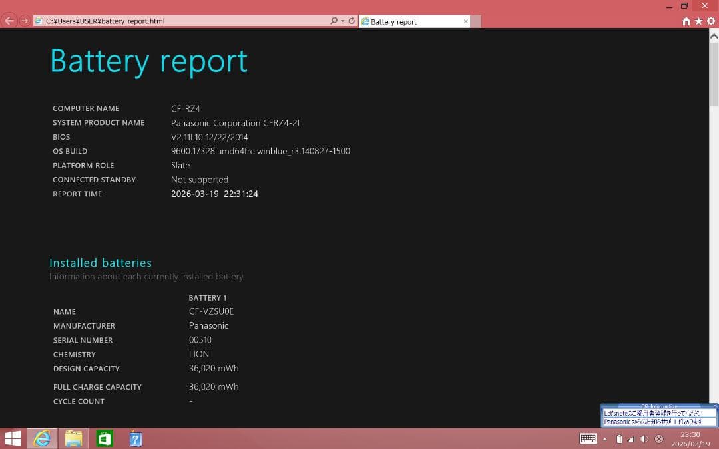Close the Battery report tab
The width and height of the screenshot is (719, 449).
[x=466, y=21]
